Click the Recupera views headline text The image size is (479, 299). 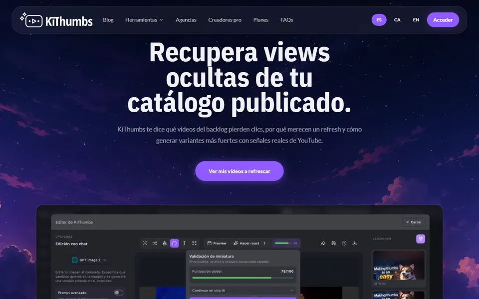click(239, 52)
